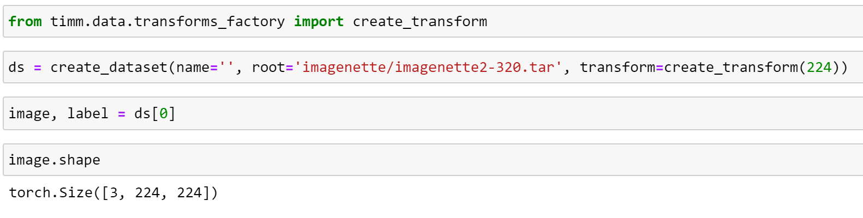Click the green 'import' keyword
Image resolution: width=863 pixels, height=218 pixels.
(x=319, y=22)
